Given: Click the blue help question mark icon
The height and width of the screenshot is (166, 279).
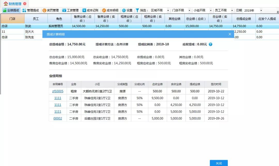Looking at the screenshot, I should click(211, 44).
